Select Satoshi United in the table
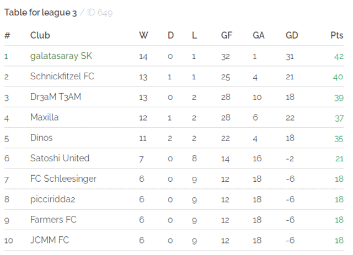Screen dimensions: 353x255 click(x=60, y=158)
